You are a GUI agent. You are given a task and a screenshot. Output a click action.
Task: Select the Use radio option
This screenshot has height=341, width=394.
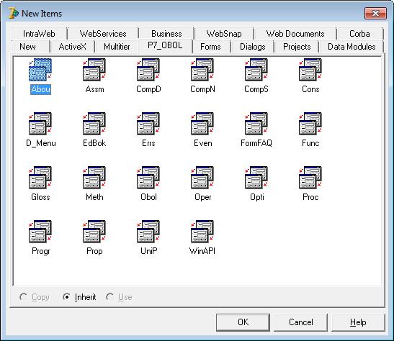pyautogui.click(x=109, y=297)
